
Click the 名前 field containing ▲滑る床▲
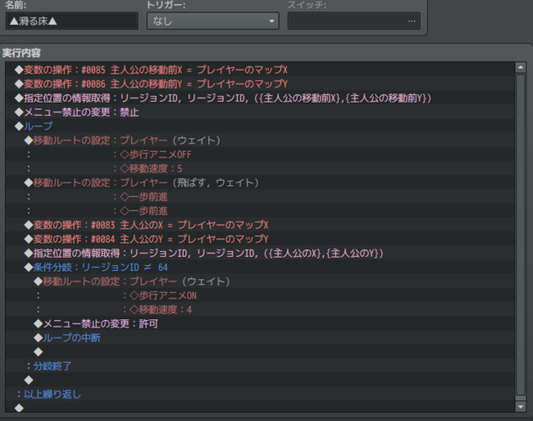(72, 21)
